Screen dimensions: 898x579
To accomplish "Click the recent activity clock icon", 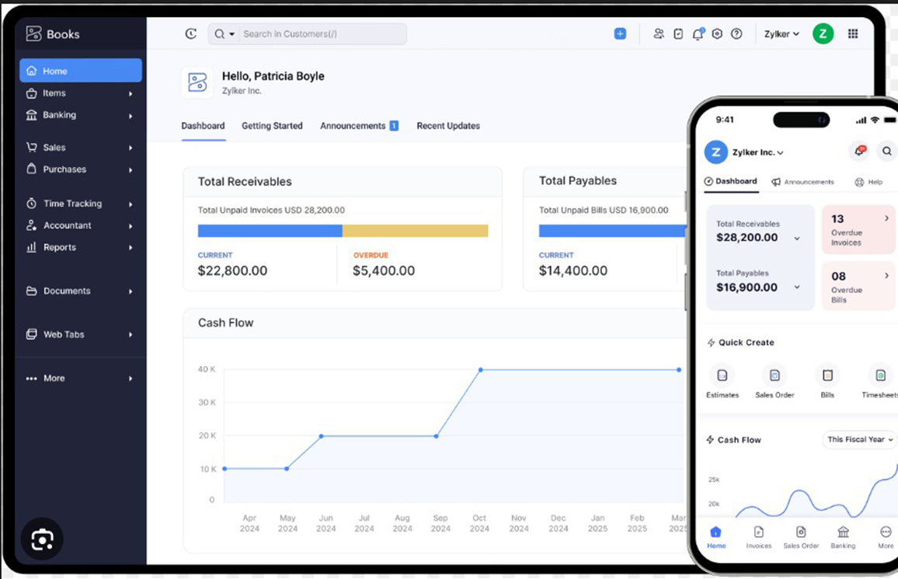I will [191, 34].
